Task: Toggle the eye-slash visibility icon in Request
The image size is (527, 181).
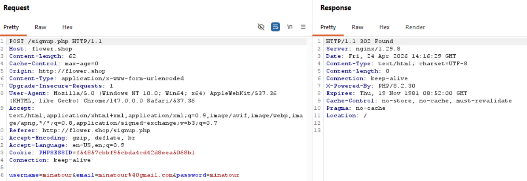Action: click(261, 27)
